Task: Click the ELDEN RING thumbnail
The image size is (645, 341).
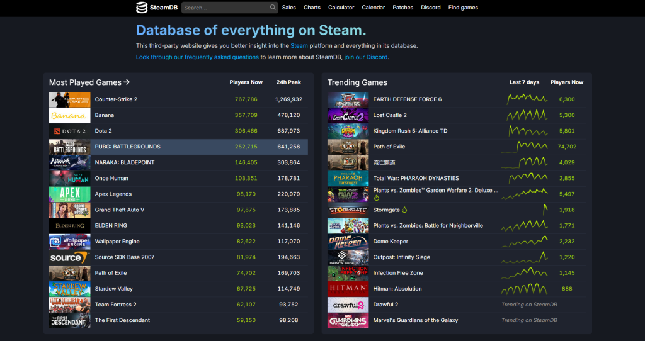Action: click(69, 226)
